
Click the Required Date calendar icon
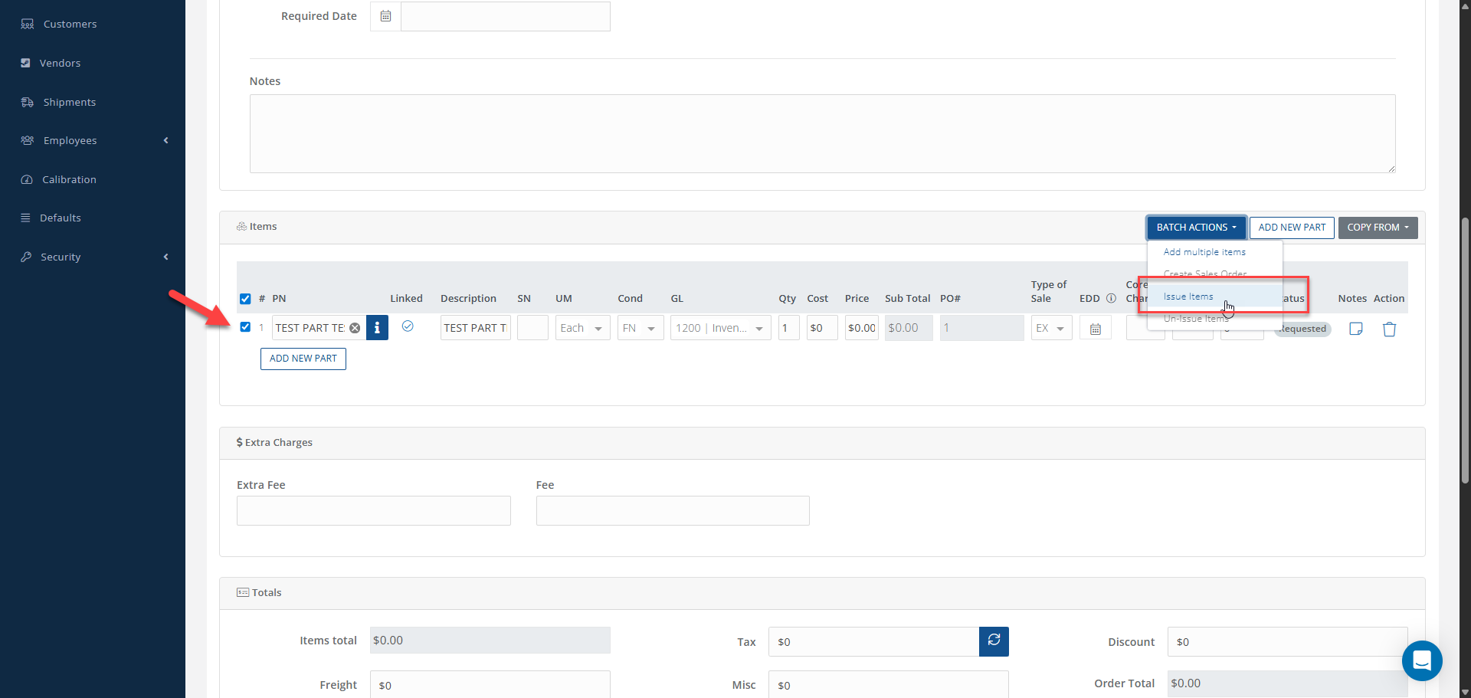(385, 16)
